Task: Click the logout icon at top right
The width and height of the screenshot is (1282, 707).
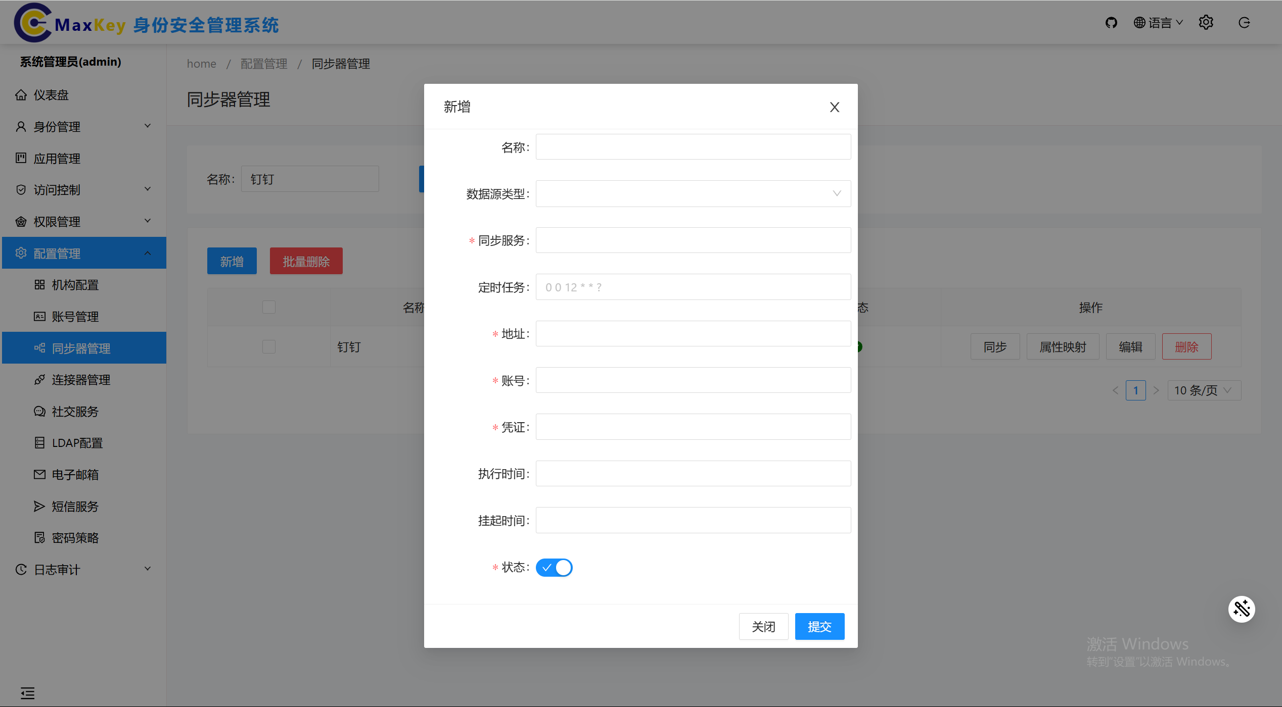Action: pyautogui.click(x=1244, y=22)
